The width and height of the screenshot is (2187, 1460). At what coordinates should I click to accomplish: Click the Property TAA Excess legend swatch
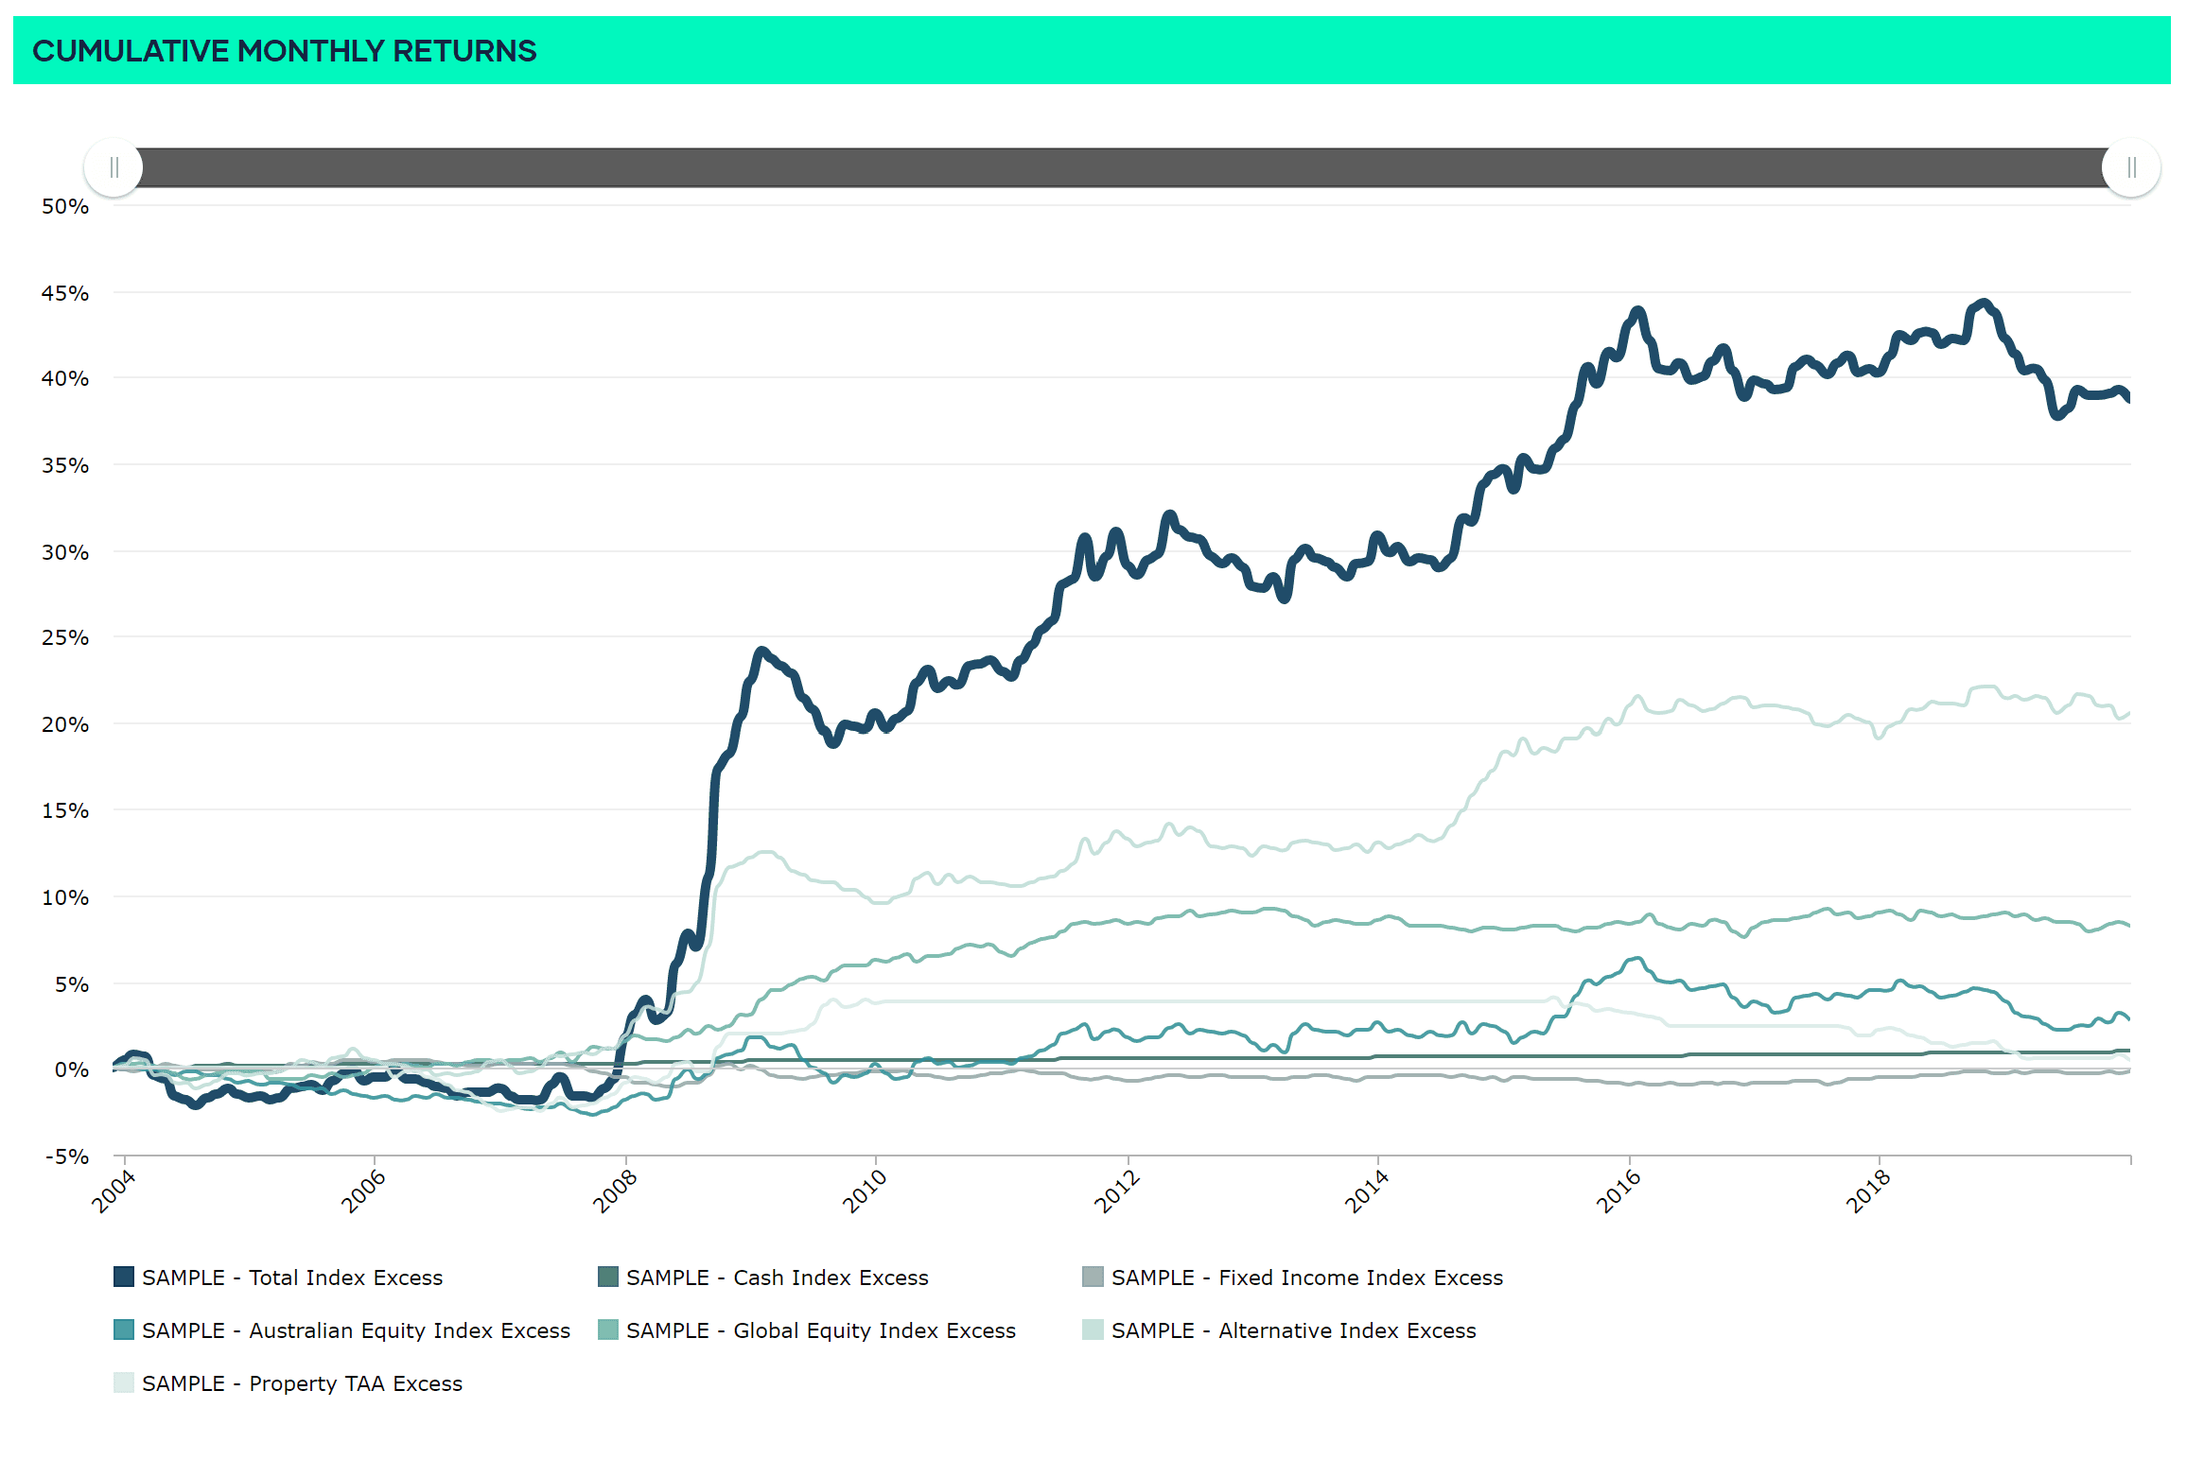tap(124, 1382)
